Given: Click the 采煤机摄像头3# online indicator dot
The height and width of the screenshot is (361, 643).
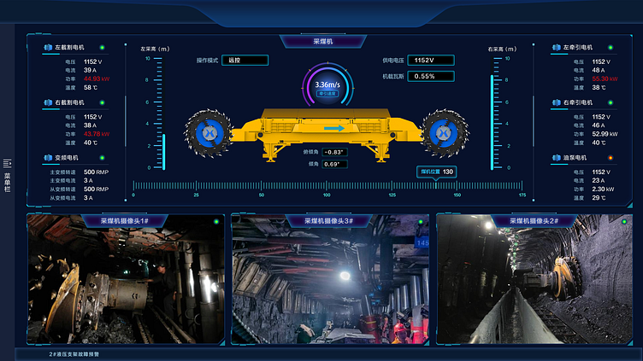Looking at the screenshot, I should coord(421,221).
